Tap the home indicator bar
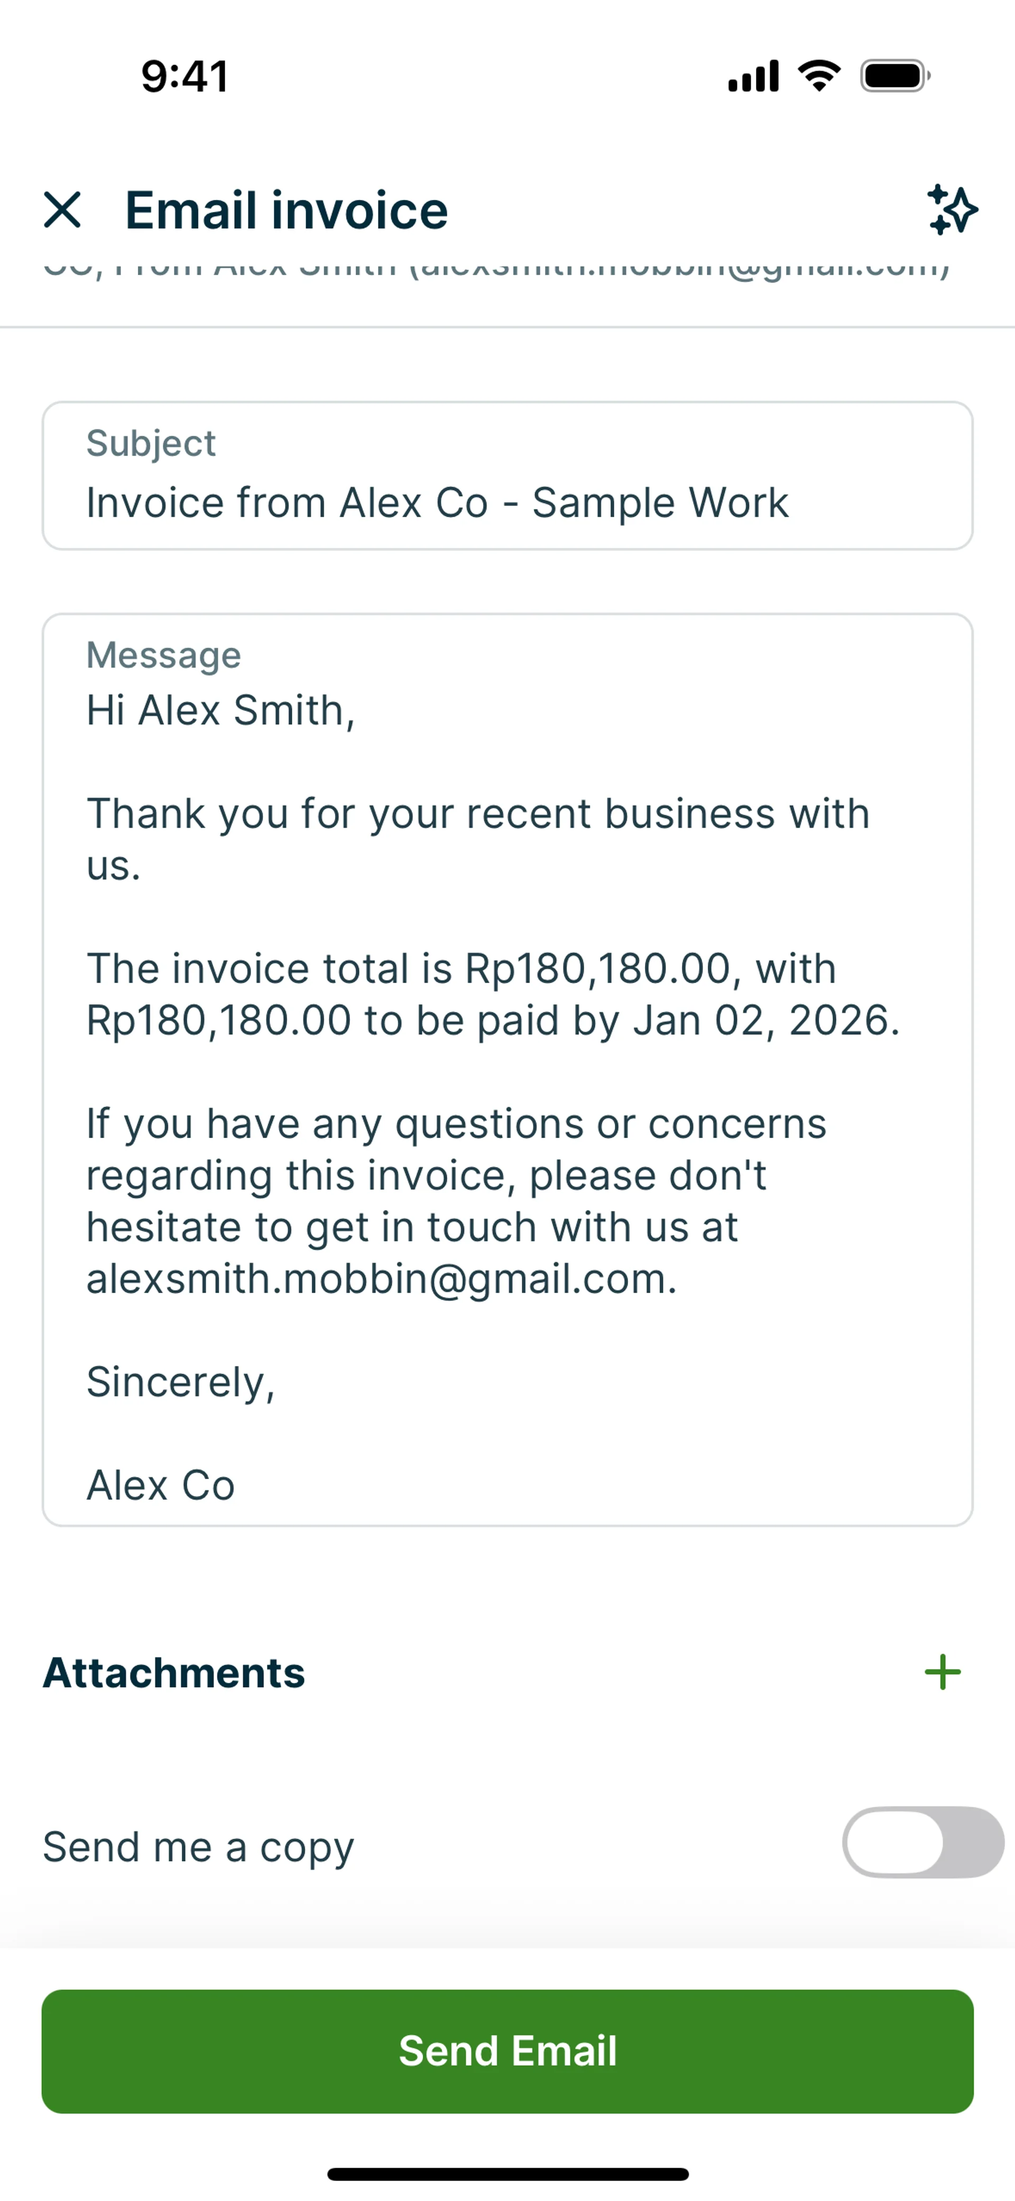Screen dimensions: 1015x2201 point(508,2174)
